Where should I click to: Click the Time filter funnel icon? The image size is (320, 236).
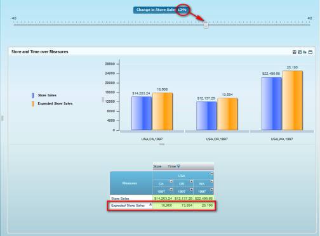(x=178, y=166)
